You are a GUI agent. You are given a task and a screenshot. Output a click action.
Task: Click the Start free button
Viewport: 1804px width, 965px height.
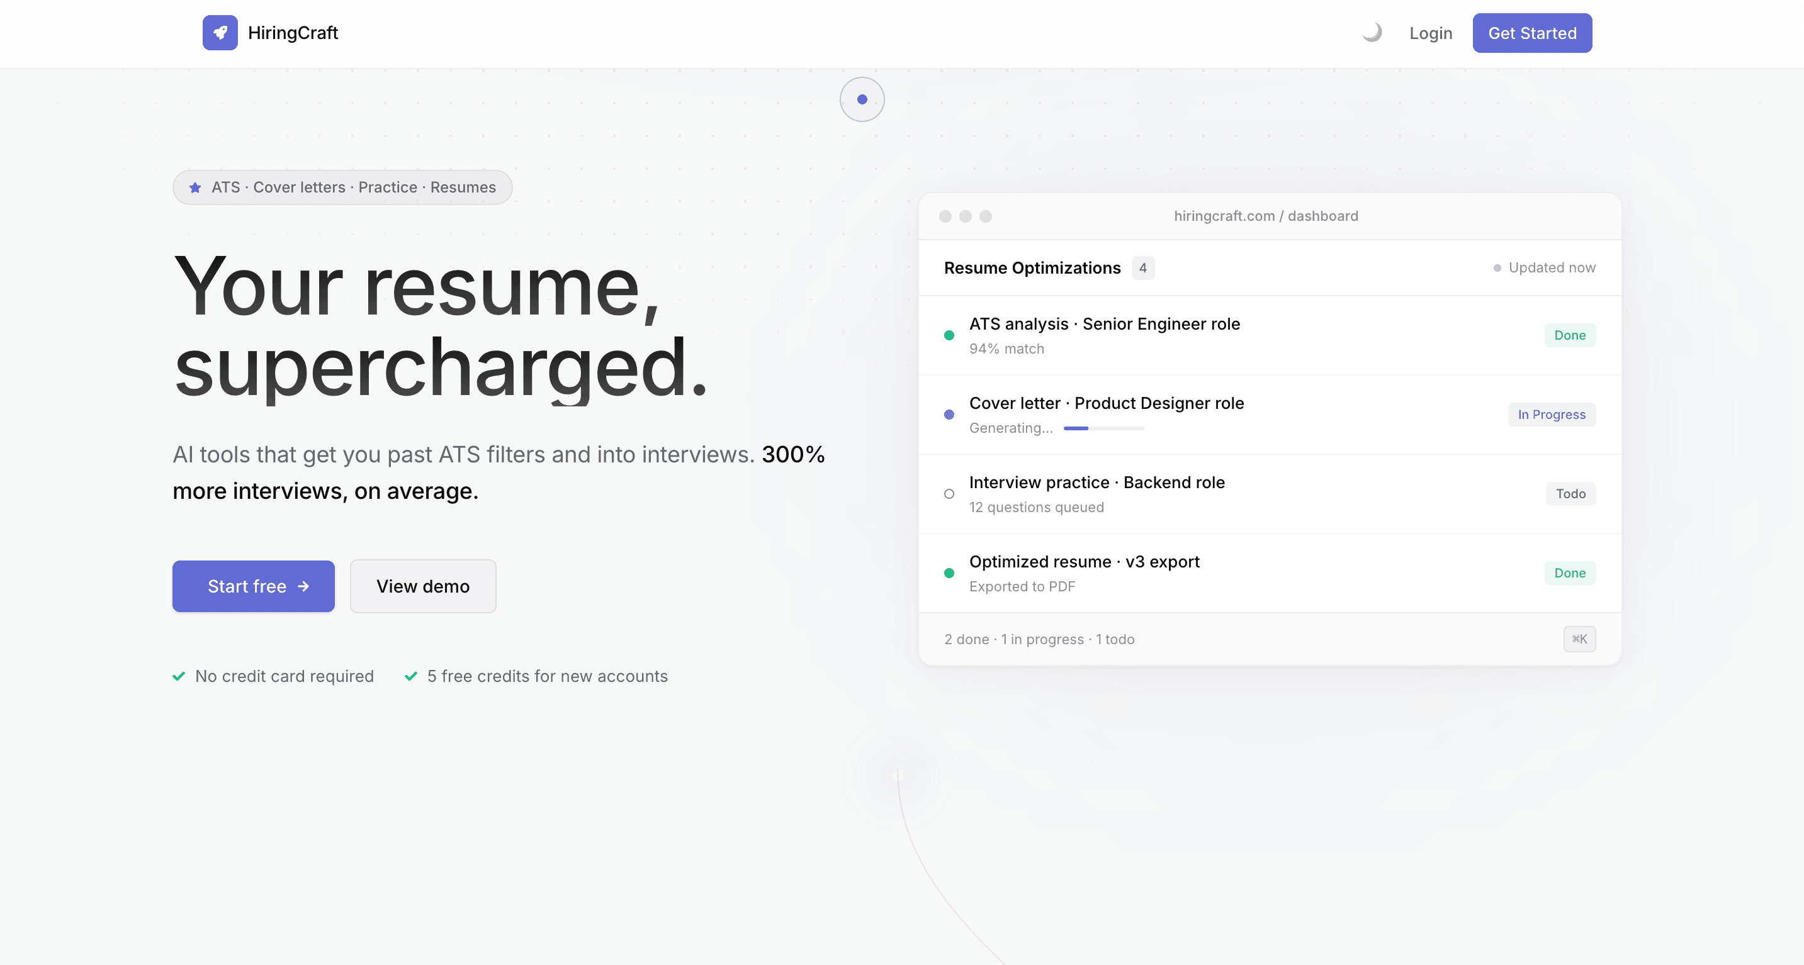[254, 586]
